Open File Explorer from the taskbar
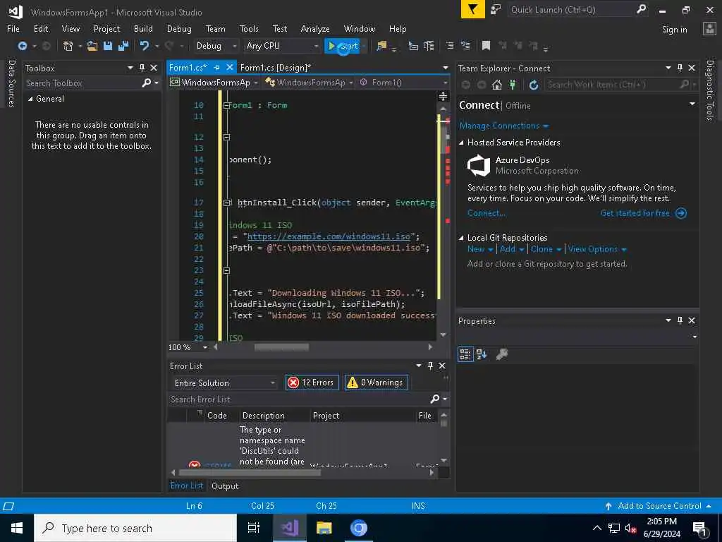 (324, 528)
